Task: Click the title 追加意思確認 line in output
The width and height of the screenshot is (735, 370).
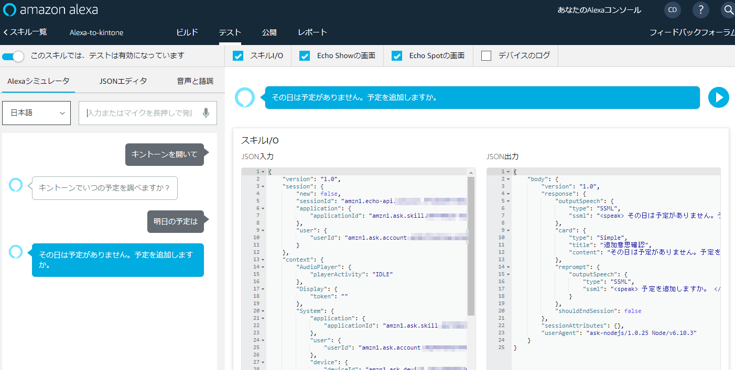Action: click(x=610, y=245)
